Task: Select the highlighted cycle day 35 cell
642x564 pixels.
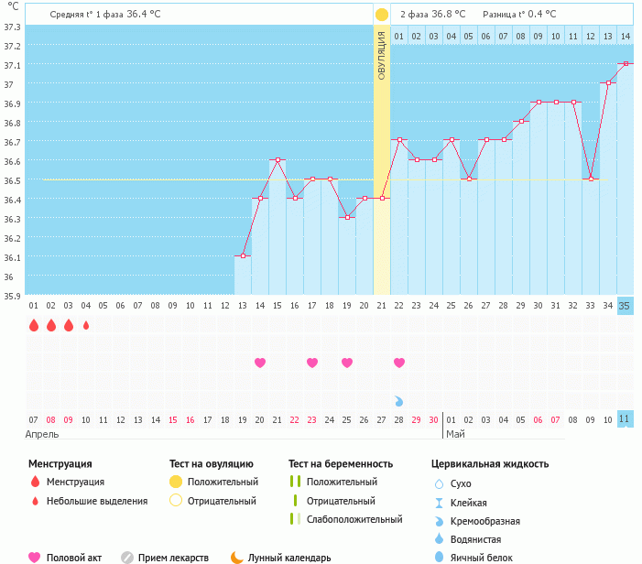Action: click(625, 306)
